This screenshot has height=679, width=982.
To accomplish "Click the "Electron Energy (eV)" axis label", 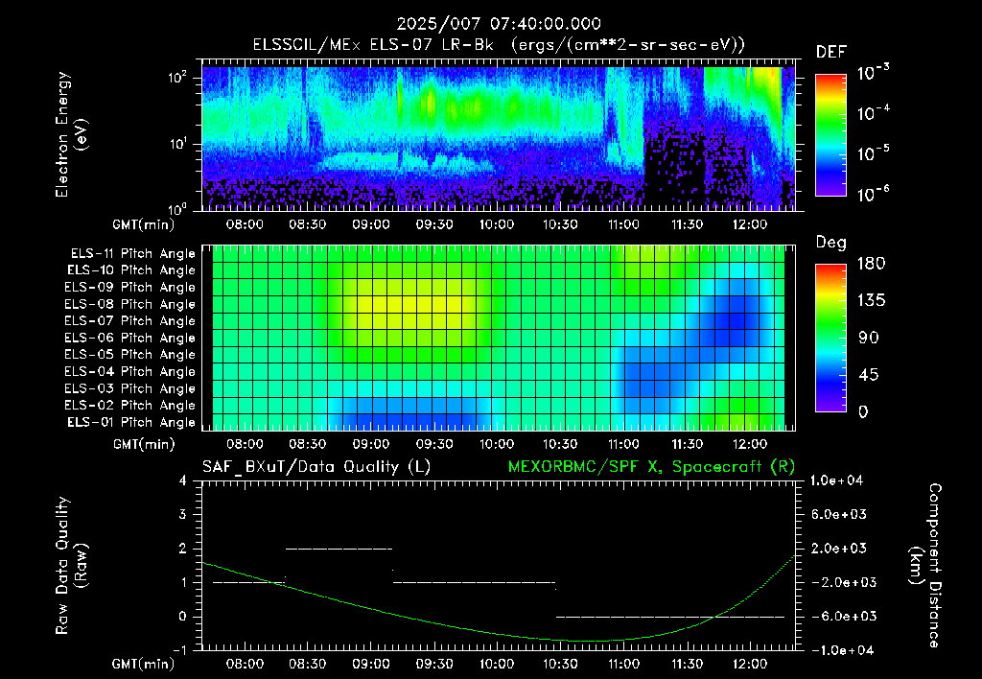I will (x=71, y=134).
